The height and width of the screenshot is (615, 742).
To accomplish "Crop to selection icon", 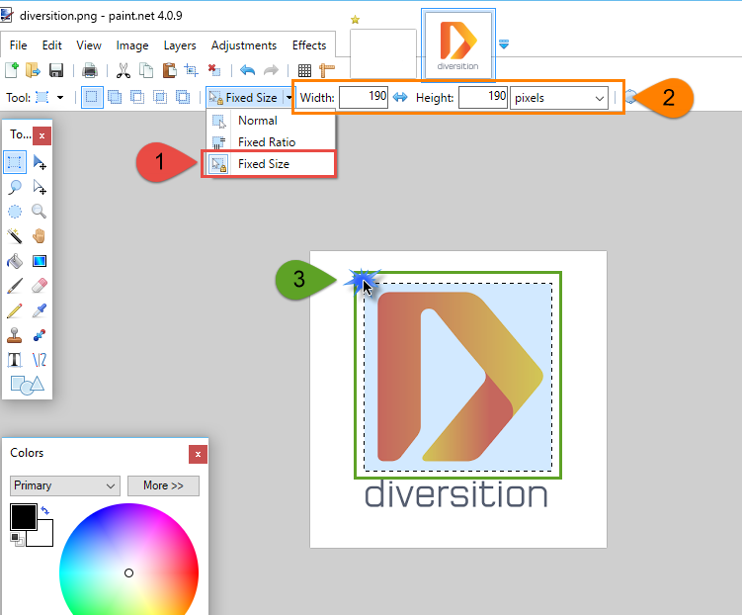I will [x=191, y=70].
